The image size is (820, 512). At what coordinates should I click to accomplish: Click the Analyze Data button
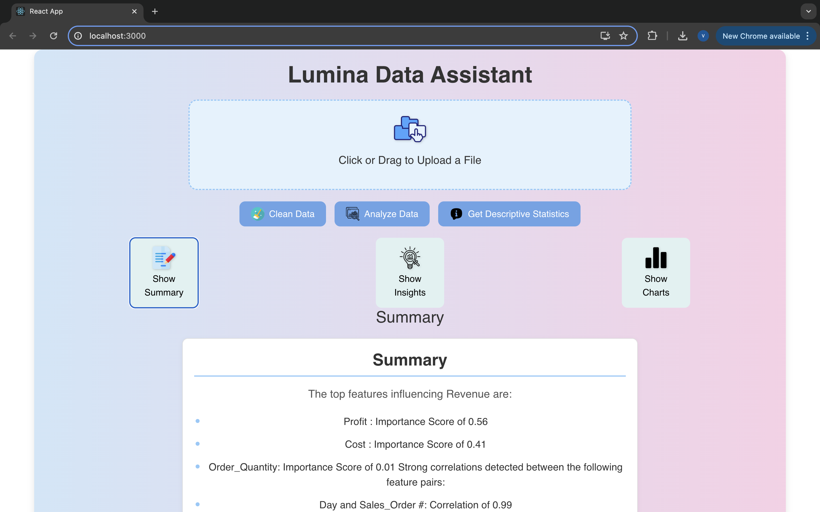[382, 214]
